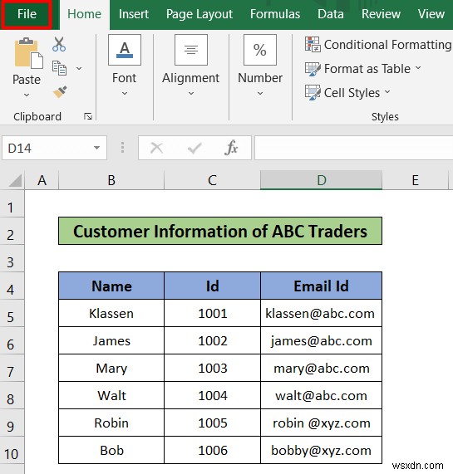Click the formula bar resize dots handle
Image resolution: width=453 pixels, height=474 pixels.
122,148
